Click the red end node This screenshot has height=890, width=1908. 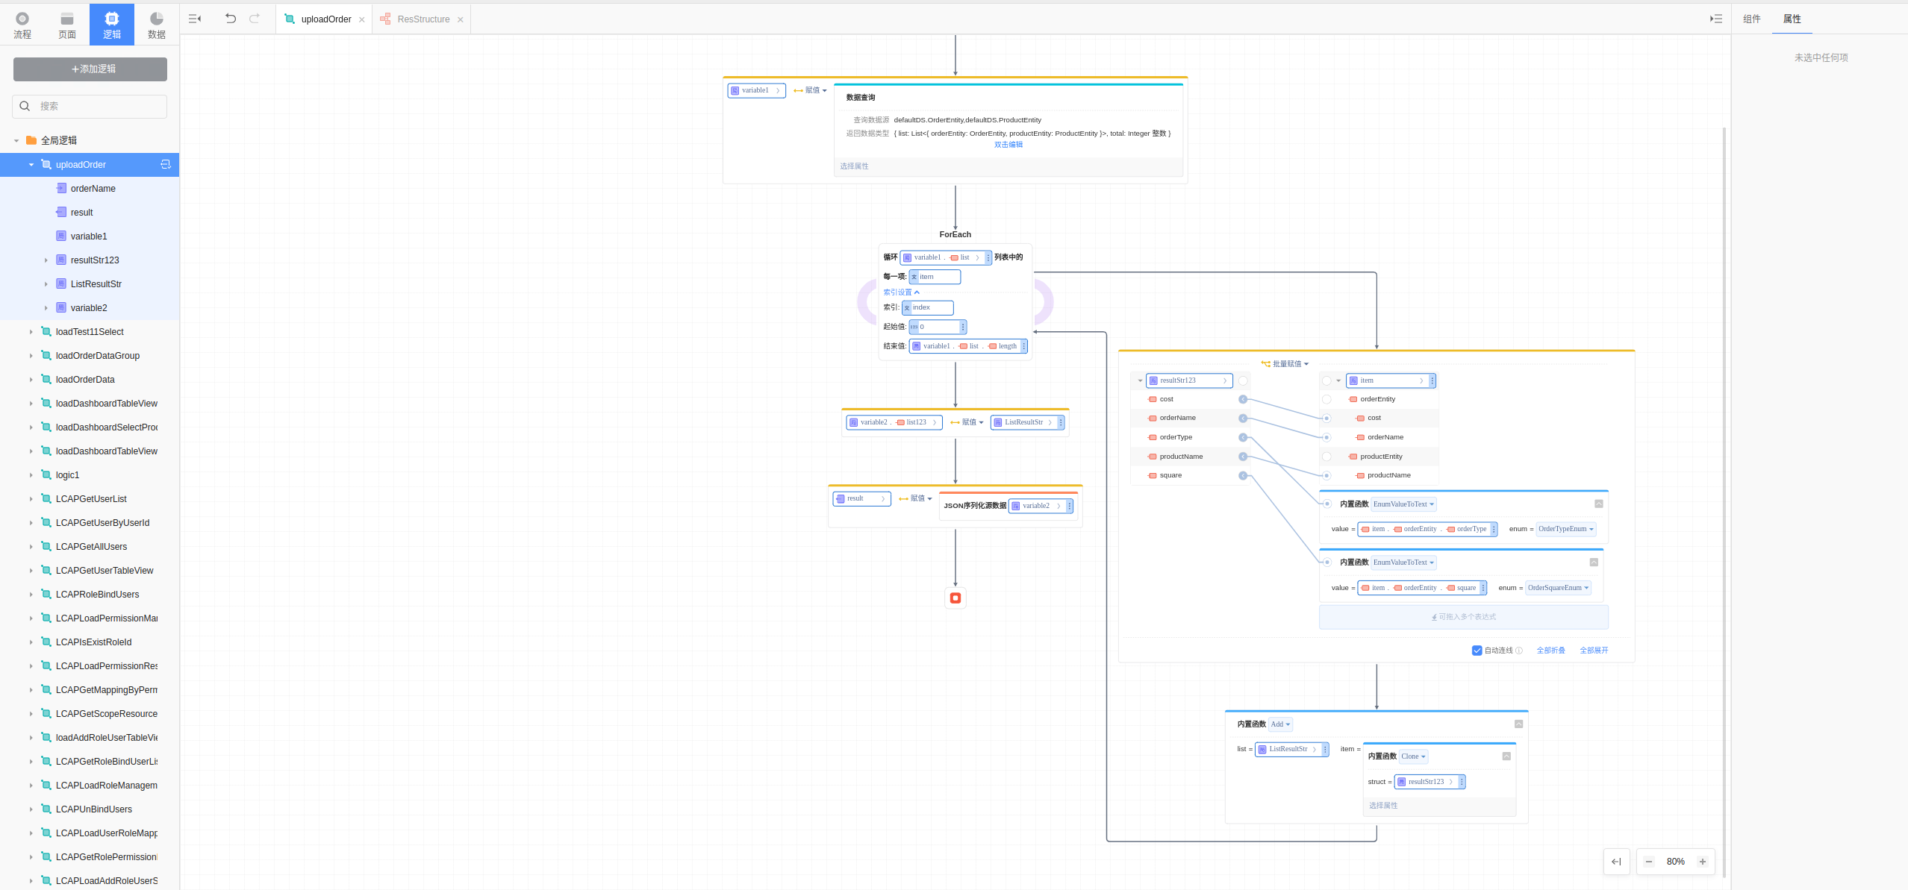tap(955, 598)
